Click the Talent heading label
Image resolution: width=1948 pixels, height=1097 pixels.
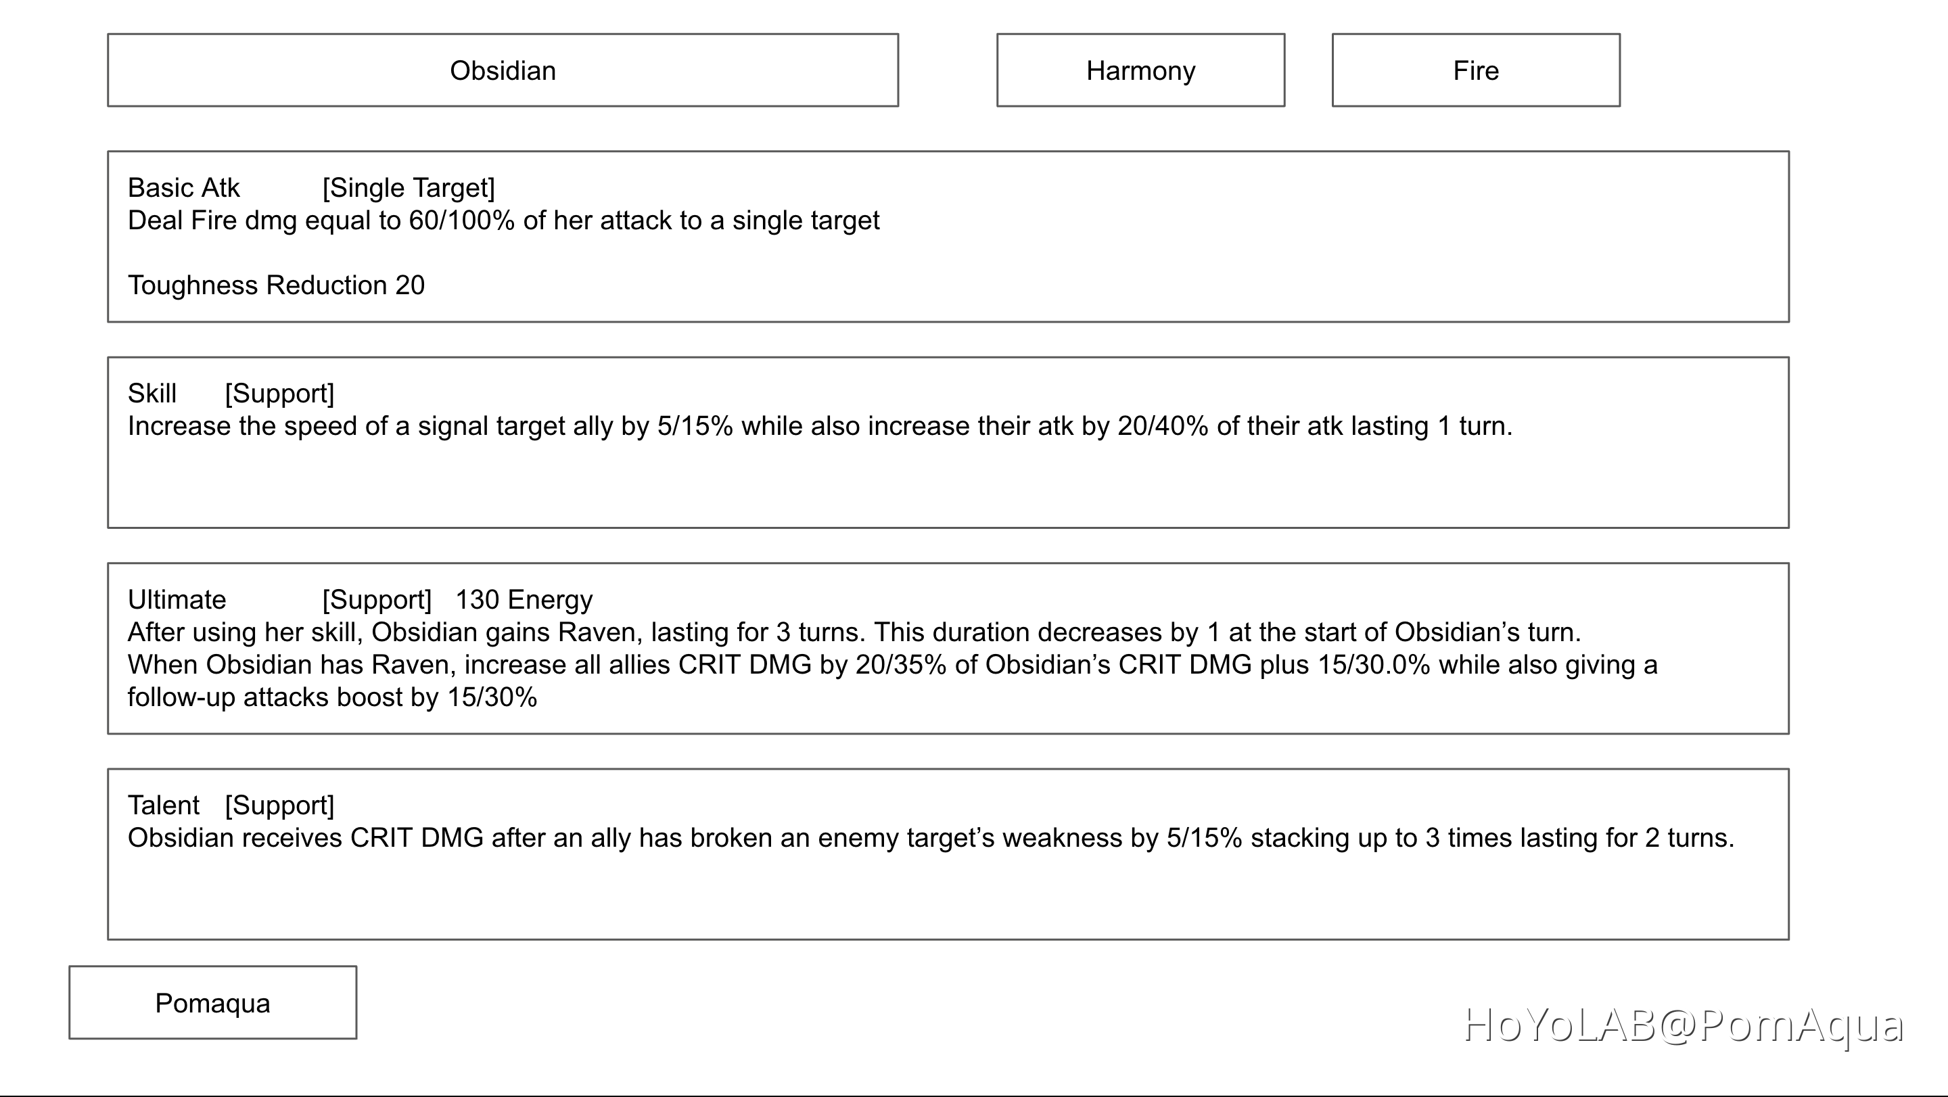click(x=163, y=806)
